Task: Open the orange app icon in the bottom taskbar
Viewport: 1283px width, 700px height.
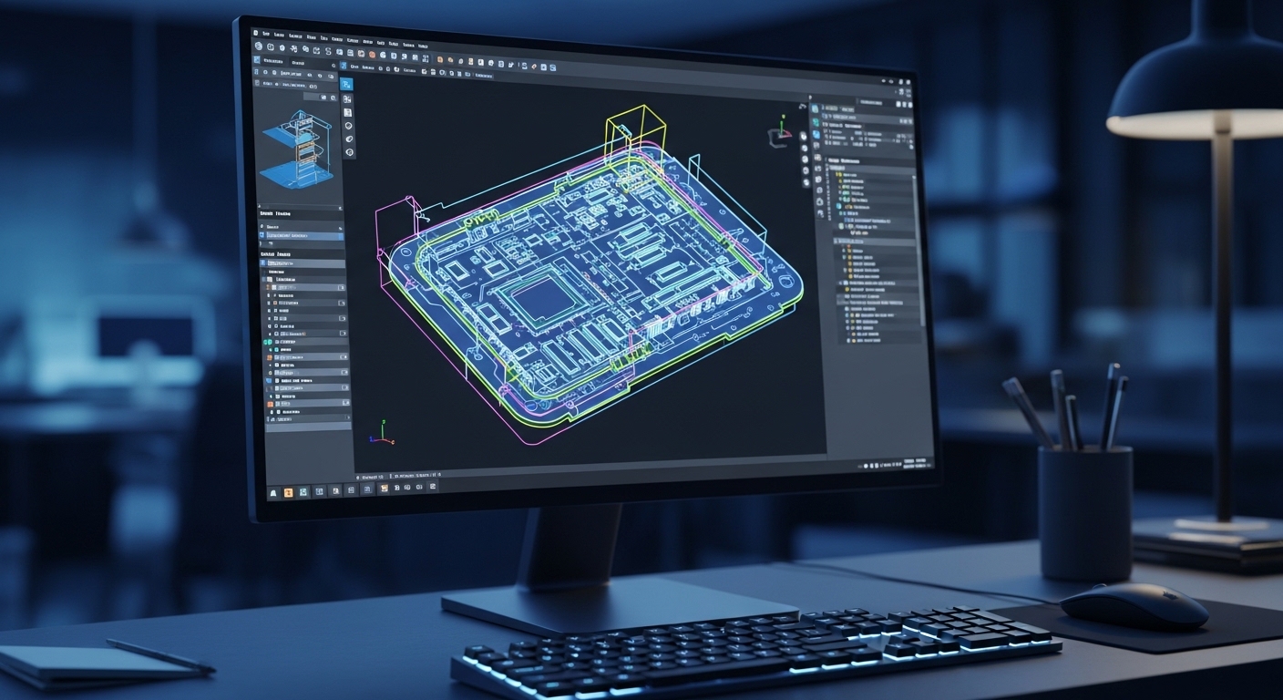Action: pos(289,492)
